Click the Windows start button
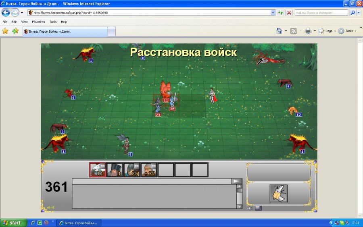Viewport: 363px width, 227px height. tap(13, 223)
